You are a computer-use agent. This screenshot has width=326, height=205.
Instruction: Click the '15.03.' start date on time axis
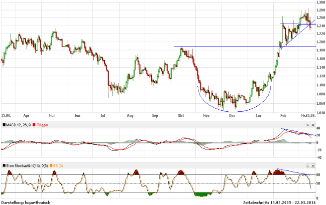tap(7, 115)
